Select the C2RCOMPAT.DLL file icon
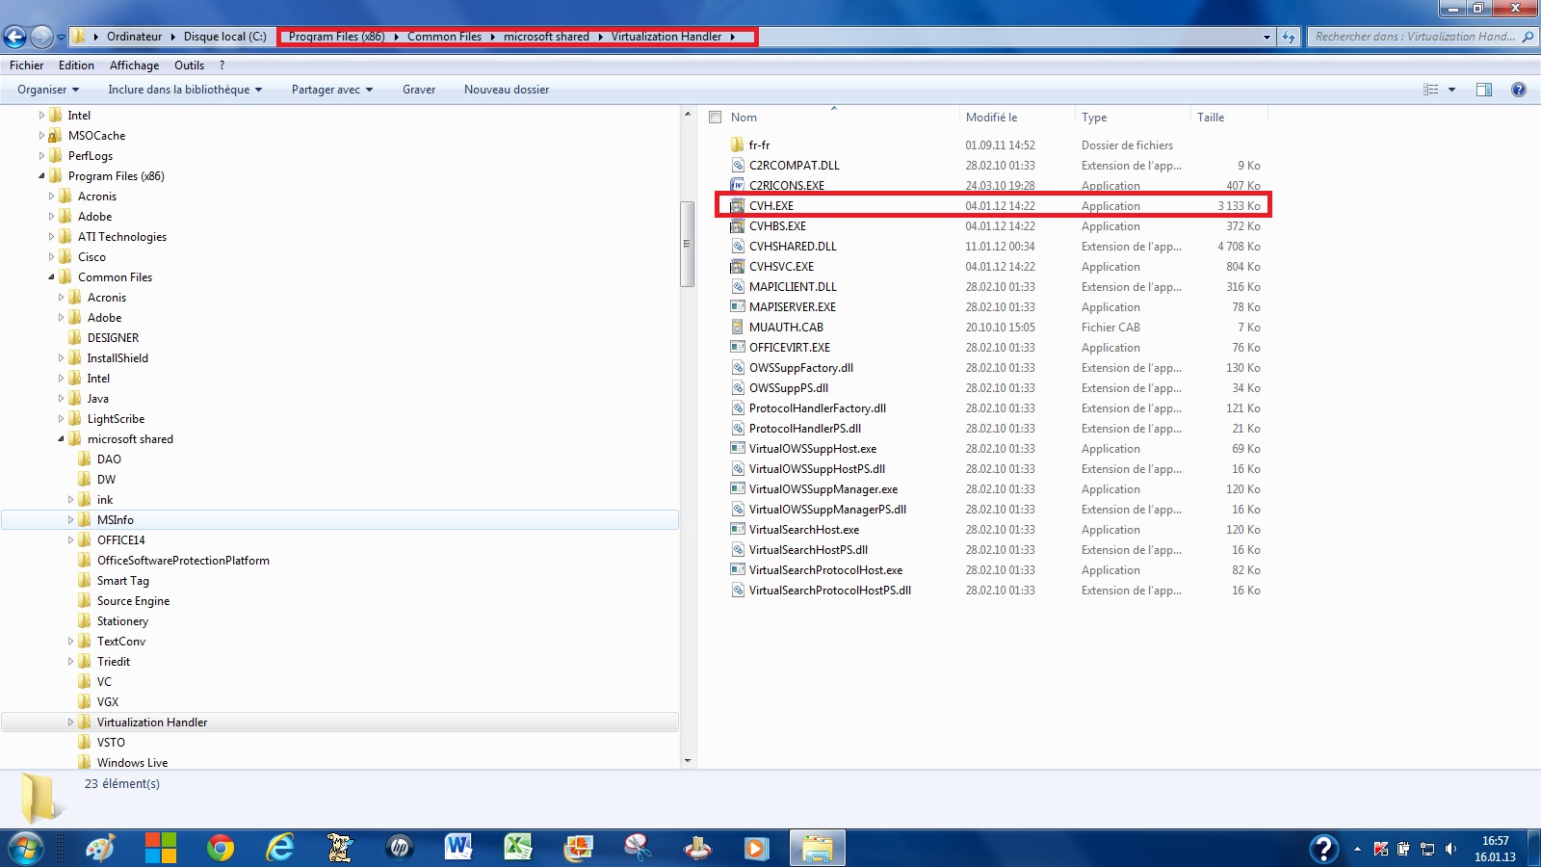The width and height of the screenshot is (1541, 867). [738, 166]
